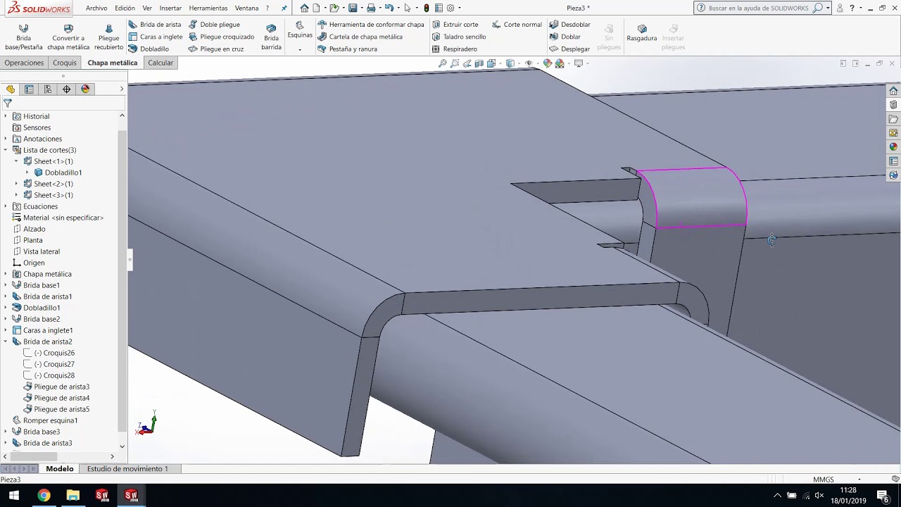The image size is (901, 507).
Task: Select the Pliegue croquizado tool
Action: click(x=222, y=37)
